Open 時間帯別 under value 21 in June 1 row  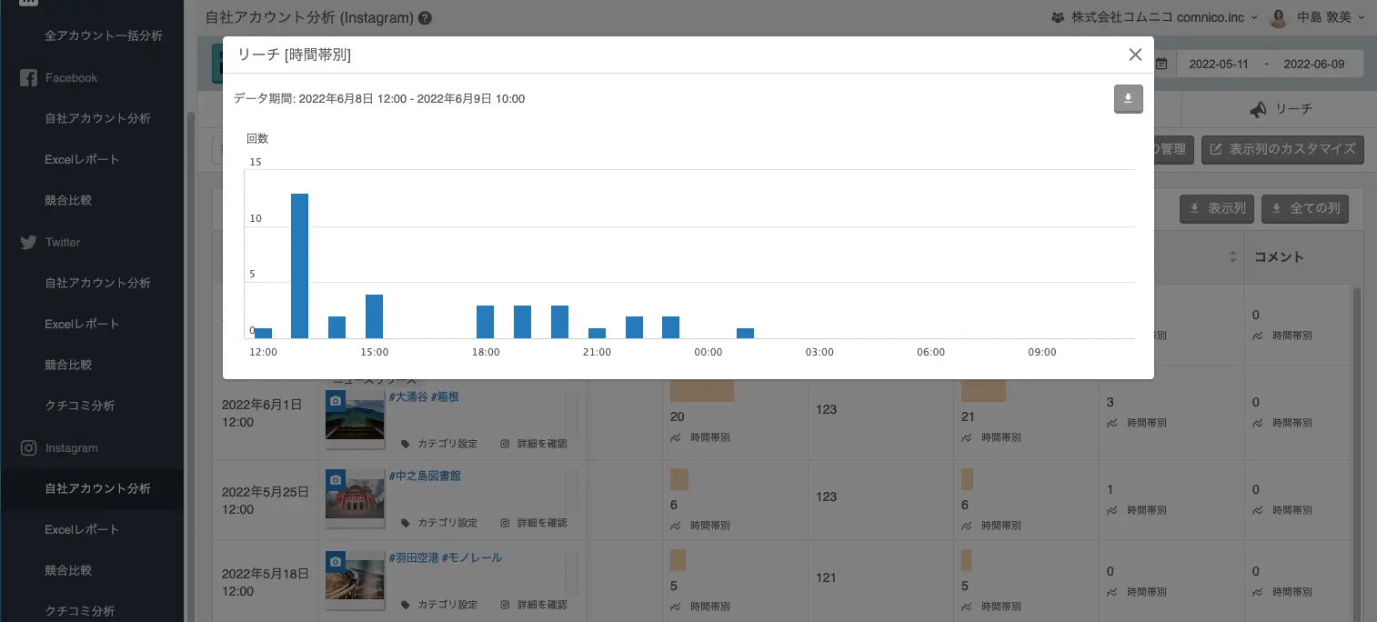(x=991, y=437)
